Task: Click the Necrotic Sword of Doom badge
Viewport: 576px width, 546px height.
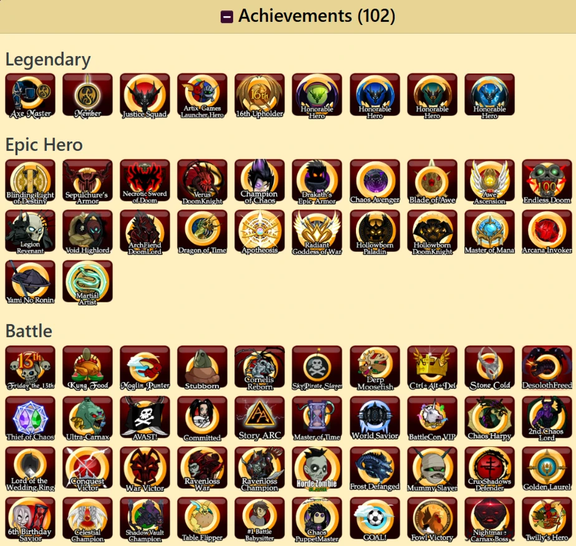Action: click(145, 182)
